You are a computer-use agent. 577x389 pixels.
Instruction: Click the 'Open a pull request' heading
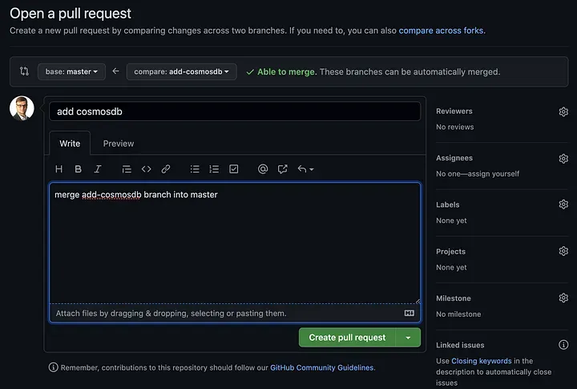click(71, 14)
